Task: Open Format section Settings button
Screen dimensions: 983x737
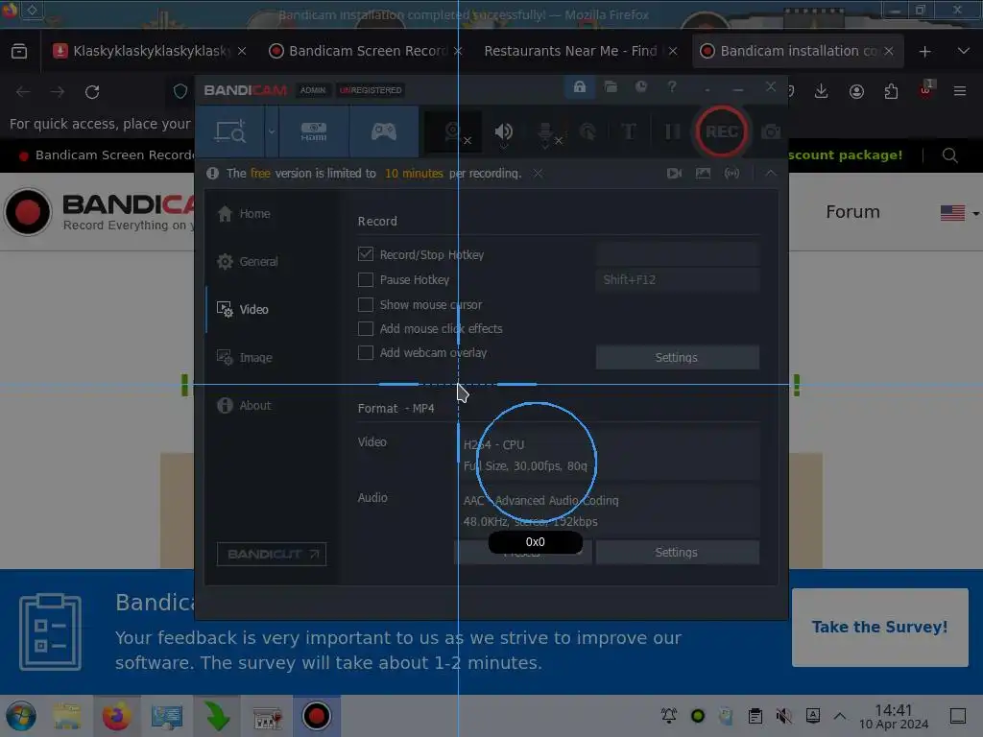Action: coord(677,552)
